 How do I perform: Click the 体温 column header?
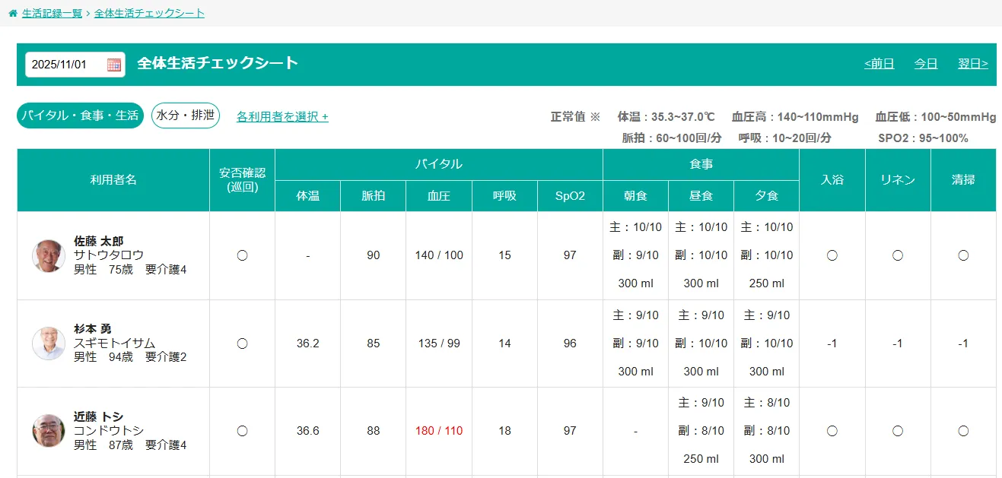pyautogui.click(x=308, y=196)
